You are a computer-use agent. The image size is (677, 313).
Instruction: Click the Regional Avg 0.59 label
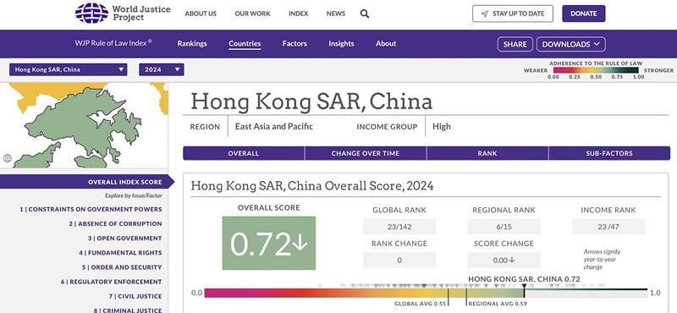[498, 304]
